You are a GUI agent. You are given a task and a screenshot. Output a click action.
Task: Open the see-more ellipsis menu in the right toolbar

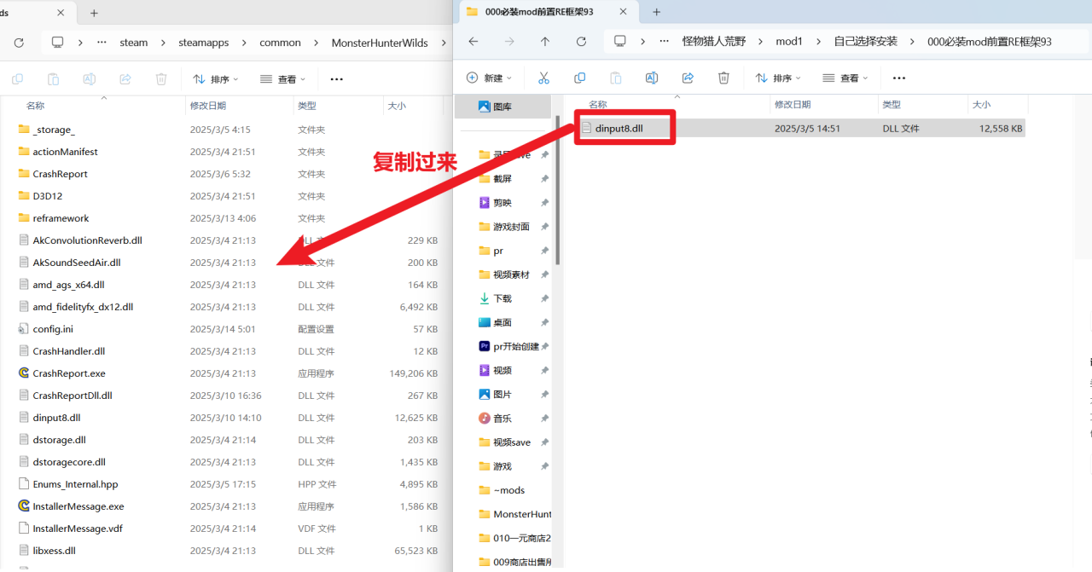click(898, 78)
